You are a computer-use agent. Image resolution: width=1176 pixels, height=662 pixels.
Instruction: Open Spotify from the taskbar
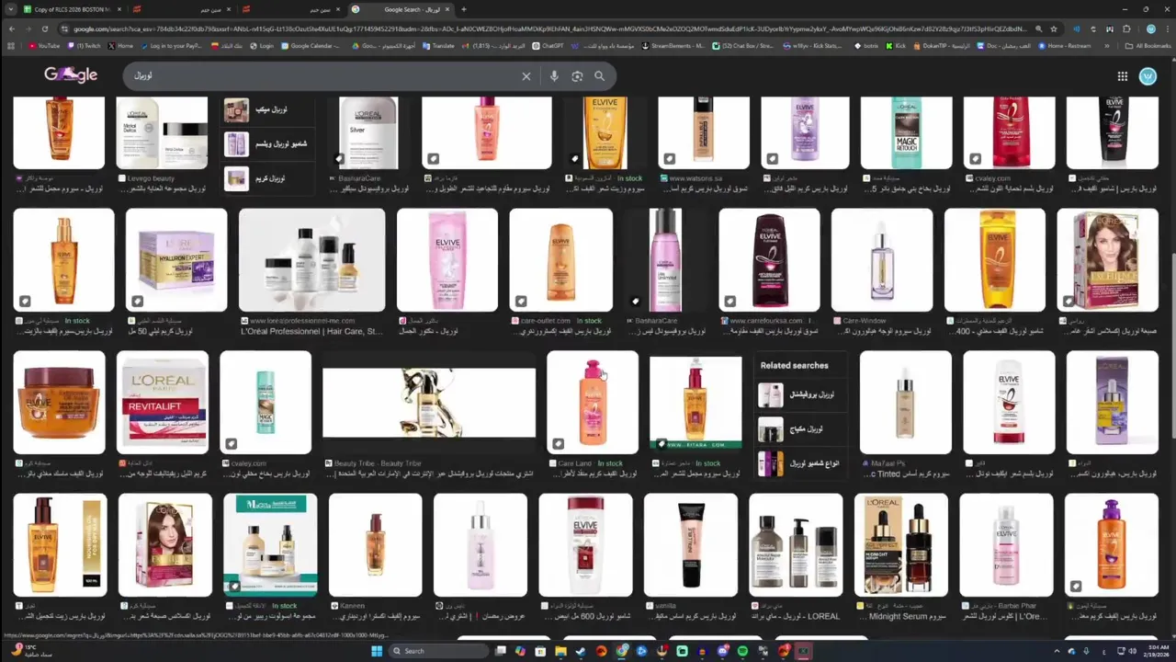point(742,651)
